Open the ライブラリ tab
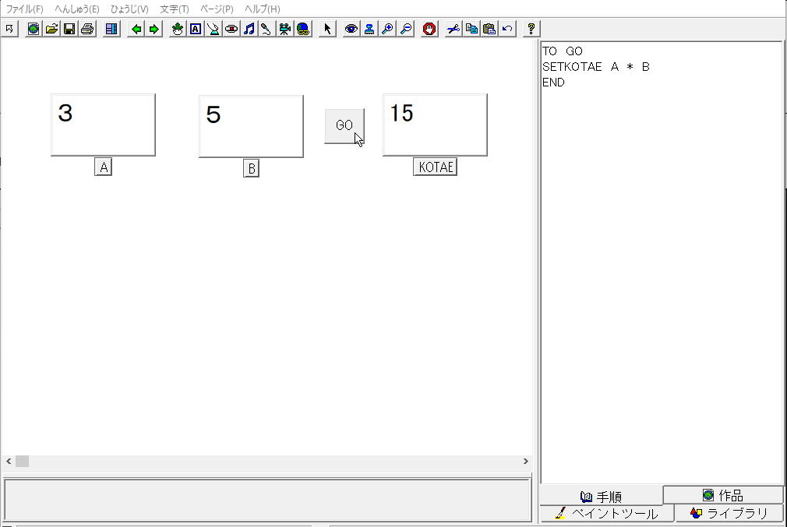The width and height of the screenshot is (787, 527). [x=729, y=514]
